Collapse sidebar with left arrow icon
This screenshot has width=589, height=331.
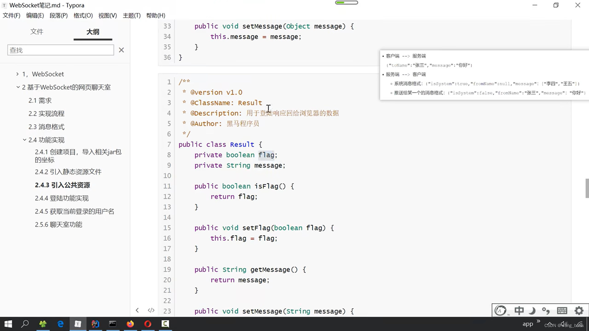(137, 310)
